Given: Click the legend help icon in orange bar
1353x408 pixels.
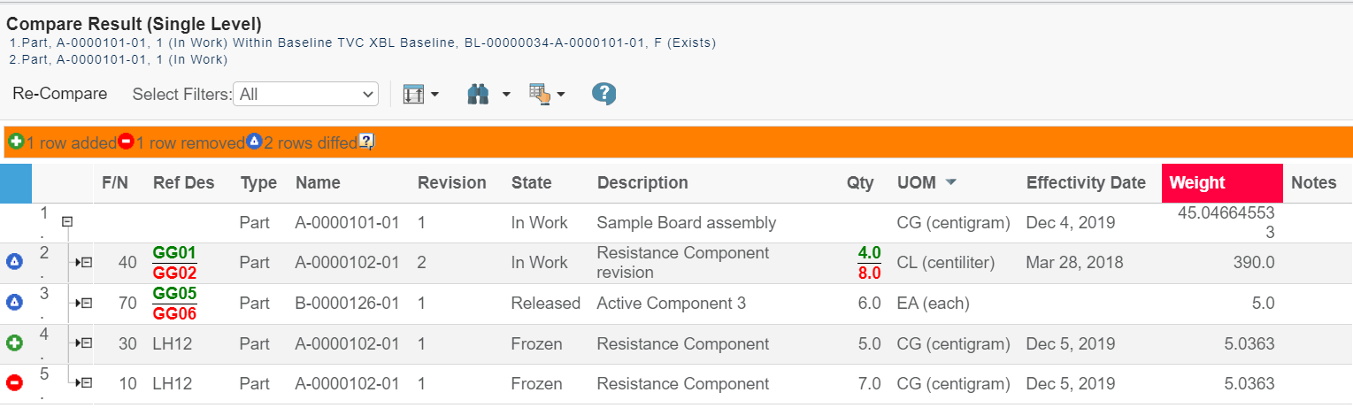Looking at the screenshot, I should tap(366, 142).
